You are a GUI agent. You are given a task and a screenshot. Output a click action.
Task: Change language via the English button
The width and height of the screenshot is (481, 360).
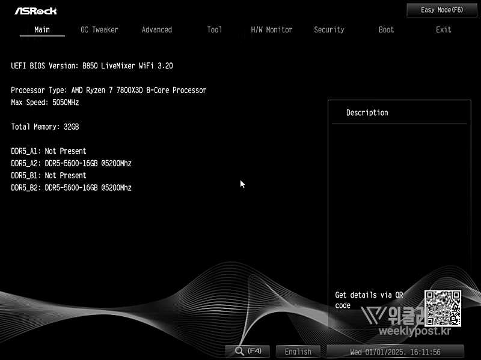point(298,352)
